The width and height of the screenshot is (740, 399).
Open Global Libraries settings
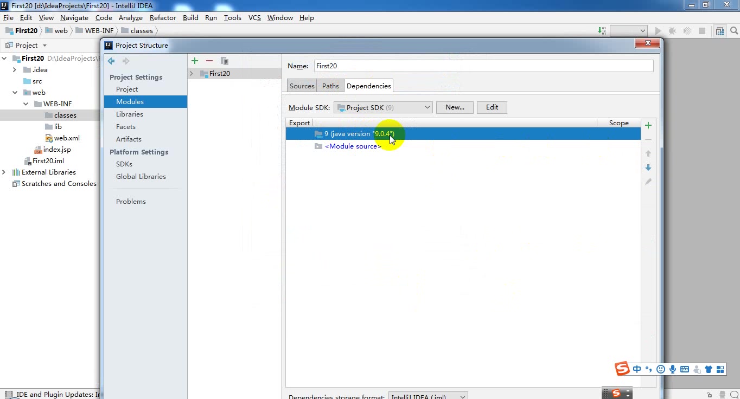145,177
